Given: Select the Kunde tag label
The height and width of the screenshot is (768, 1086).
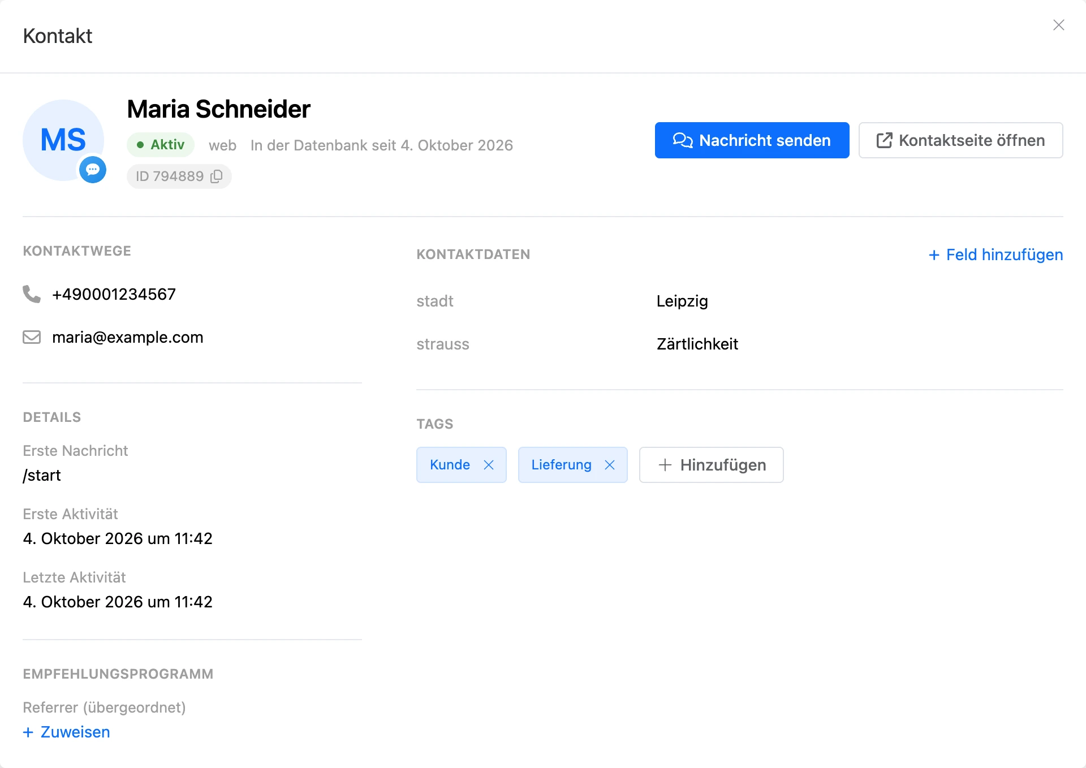Looking at the screenshot, I should (450, 465).
